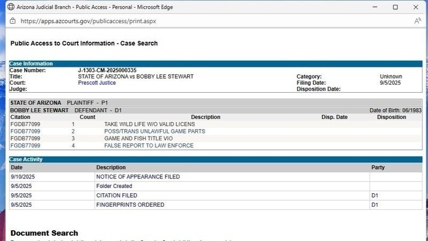428x241 pixels.
Task: Click citation FGDB77099 in the count 1 row
Action: pos(25,124)
